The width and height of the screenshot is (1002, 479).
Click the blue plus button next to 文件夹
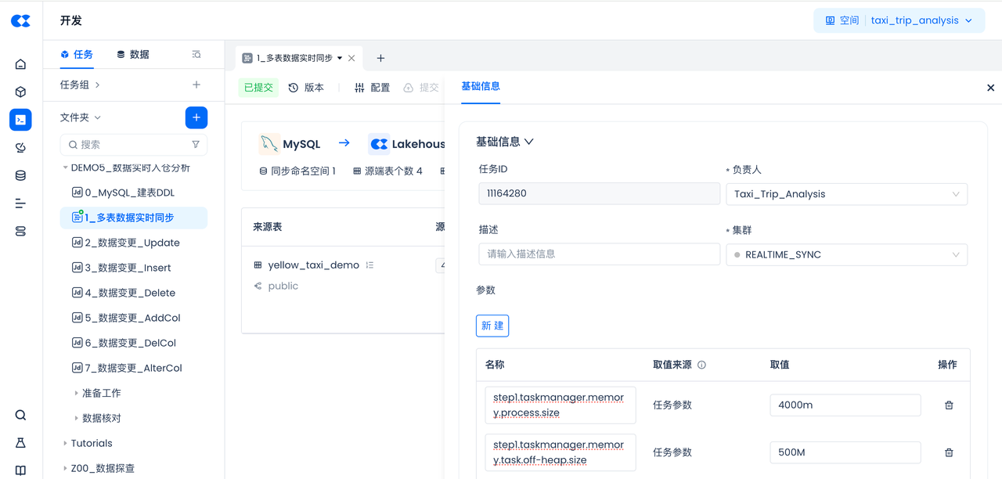coord(196,117)
